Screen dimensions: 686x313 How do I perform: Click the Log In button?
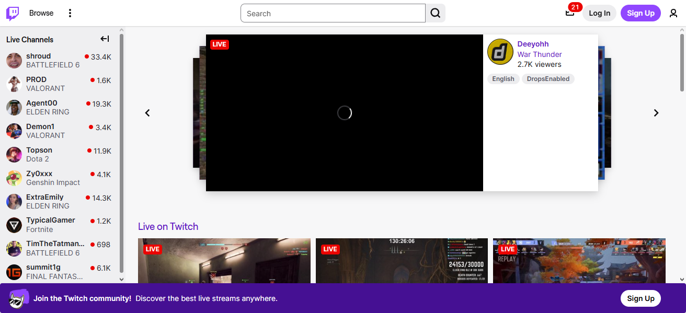[599, 13]
